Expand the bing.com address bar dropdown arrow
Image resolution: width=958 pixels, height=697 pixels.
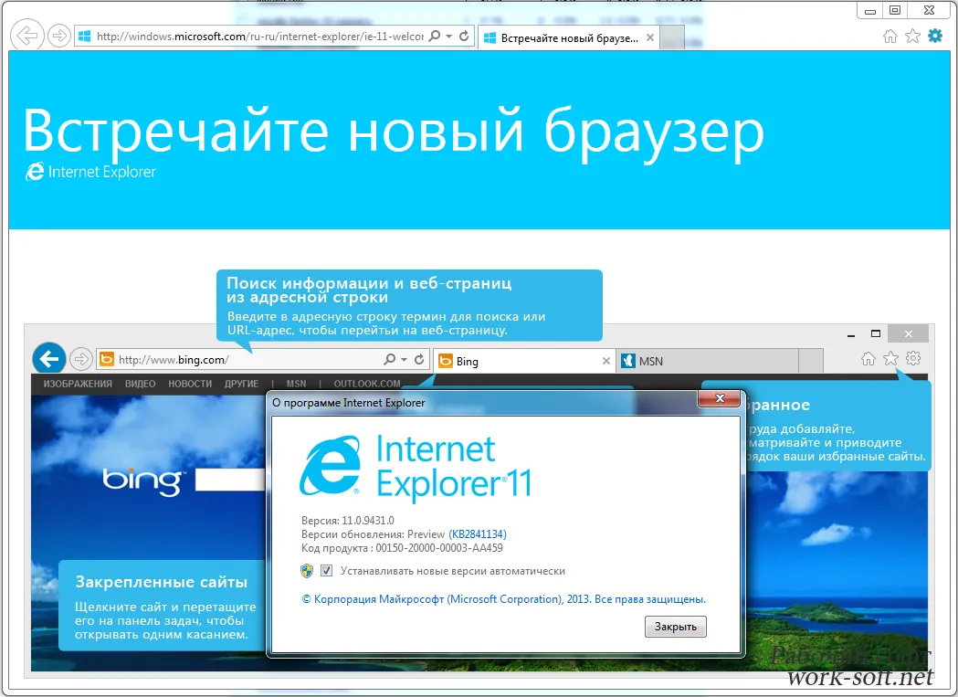[x=404, y=360]
